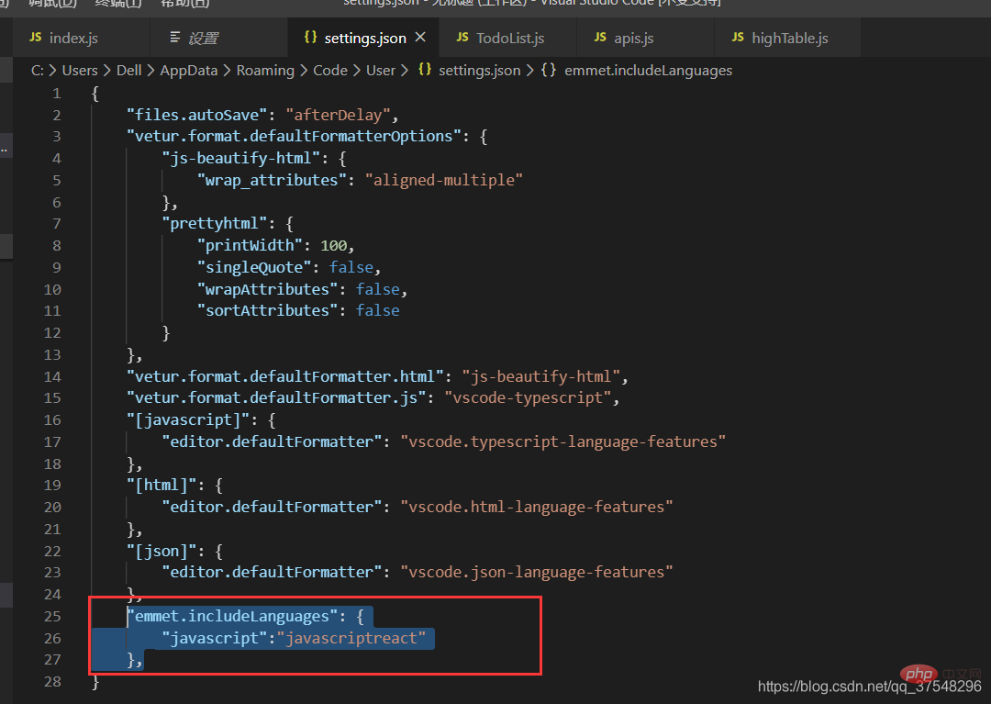Click braces icon before settings.json breadcrumb
This screenshot has height=704, width=991.
click(x=425, y=70)
